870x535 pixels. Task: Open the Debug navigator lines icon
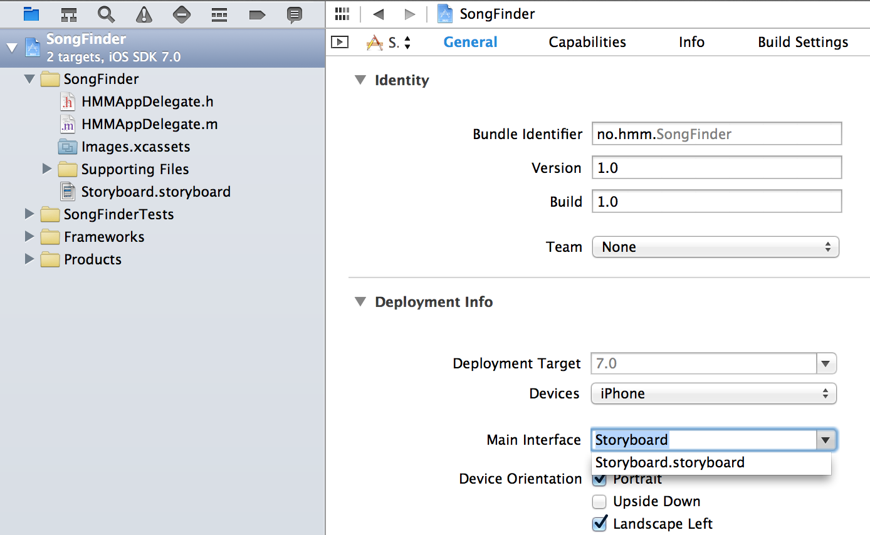pyautogui.click(x=219, y=14)
